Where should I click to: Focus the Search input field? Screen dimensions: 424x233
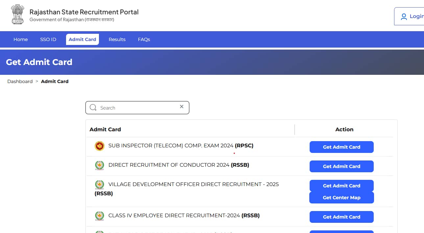pyautogui.click(x=138, y=108)
